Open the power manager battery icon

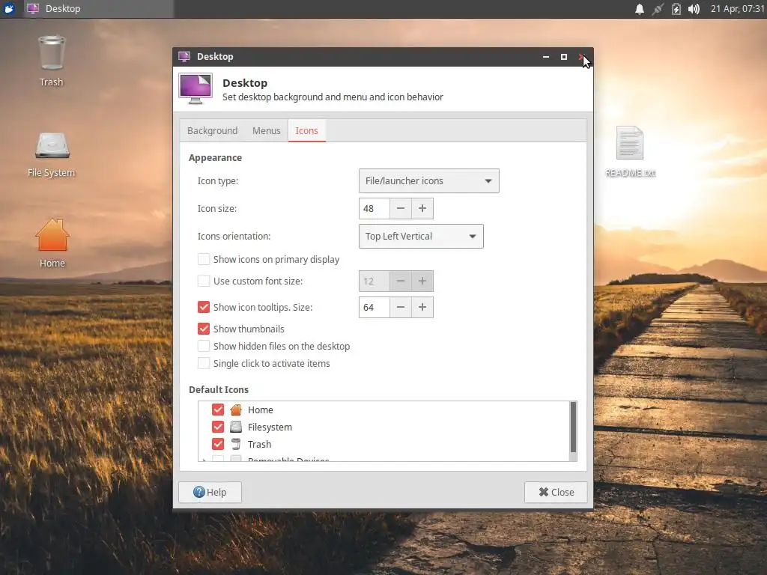point(676,9)
